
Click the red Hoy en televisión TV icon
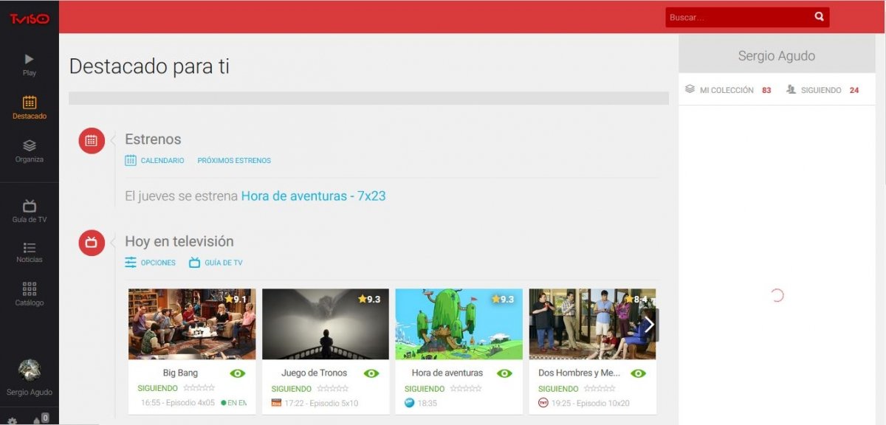point(92,242)
